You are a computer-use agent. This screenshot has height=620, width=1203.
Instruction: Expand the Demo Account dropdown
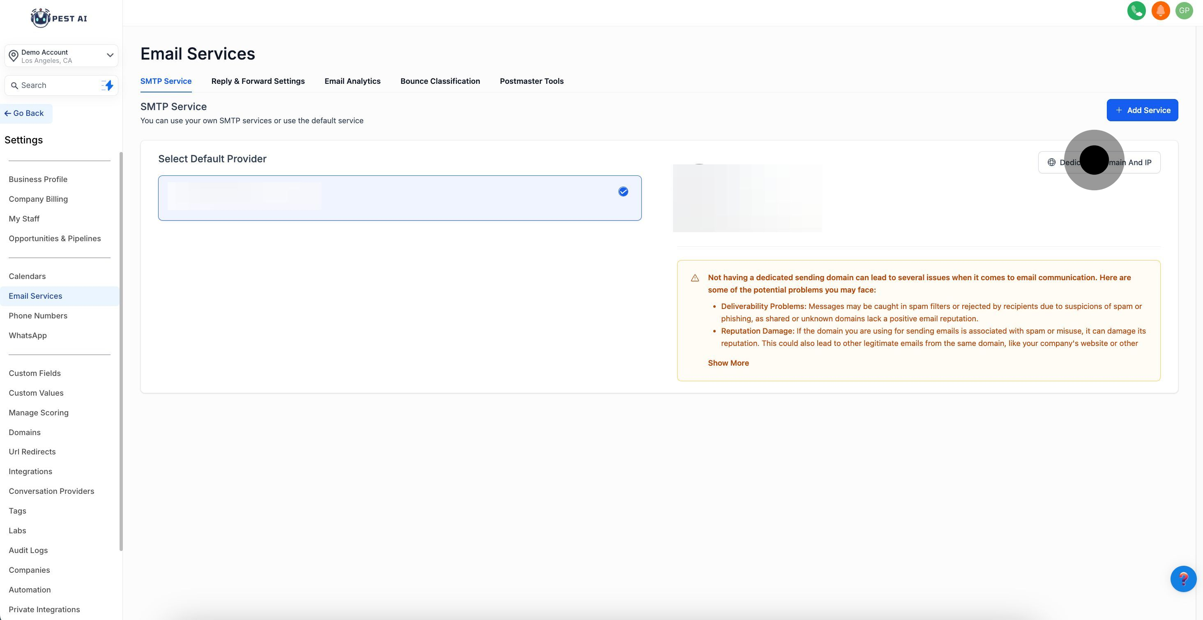pyautogui.click(x=110, y=55)
